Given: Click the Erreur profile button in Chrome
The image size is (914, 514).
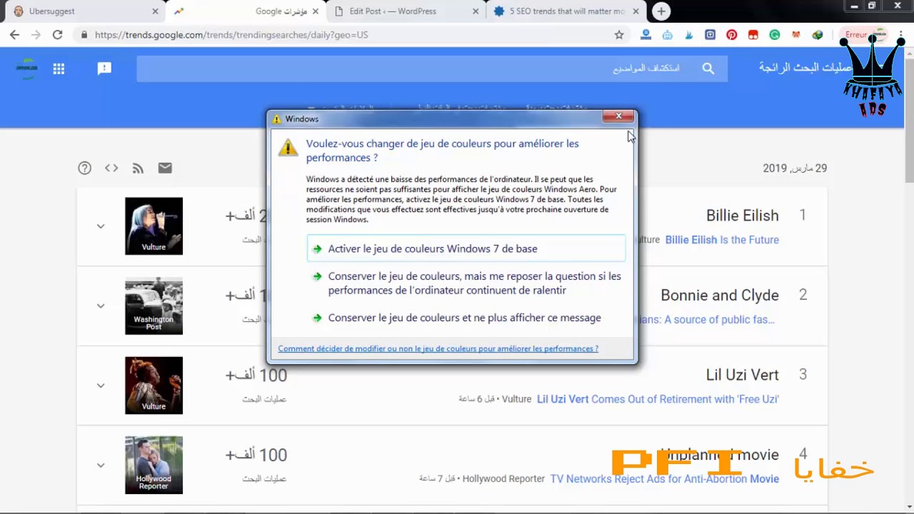Looking at the screenshot, I should pos(865,34).
